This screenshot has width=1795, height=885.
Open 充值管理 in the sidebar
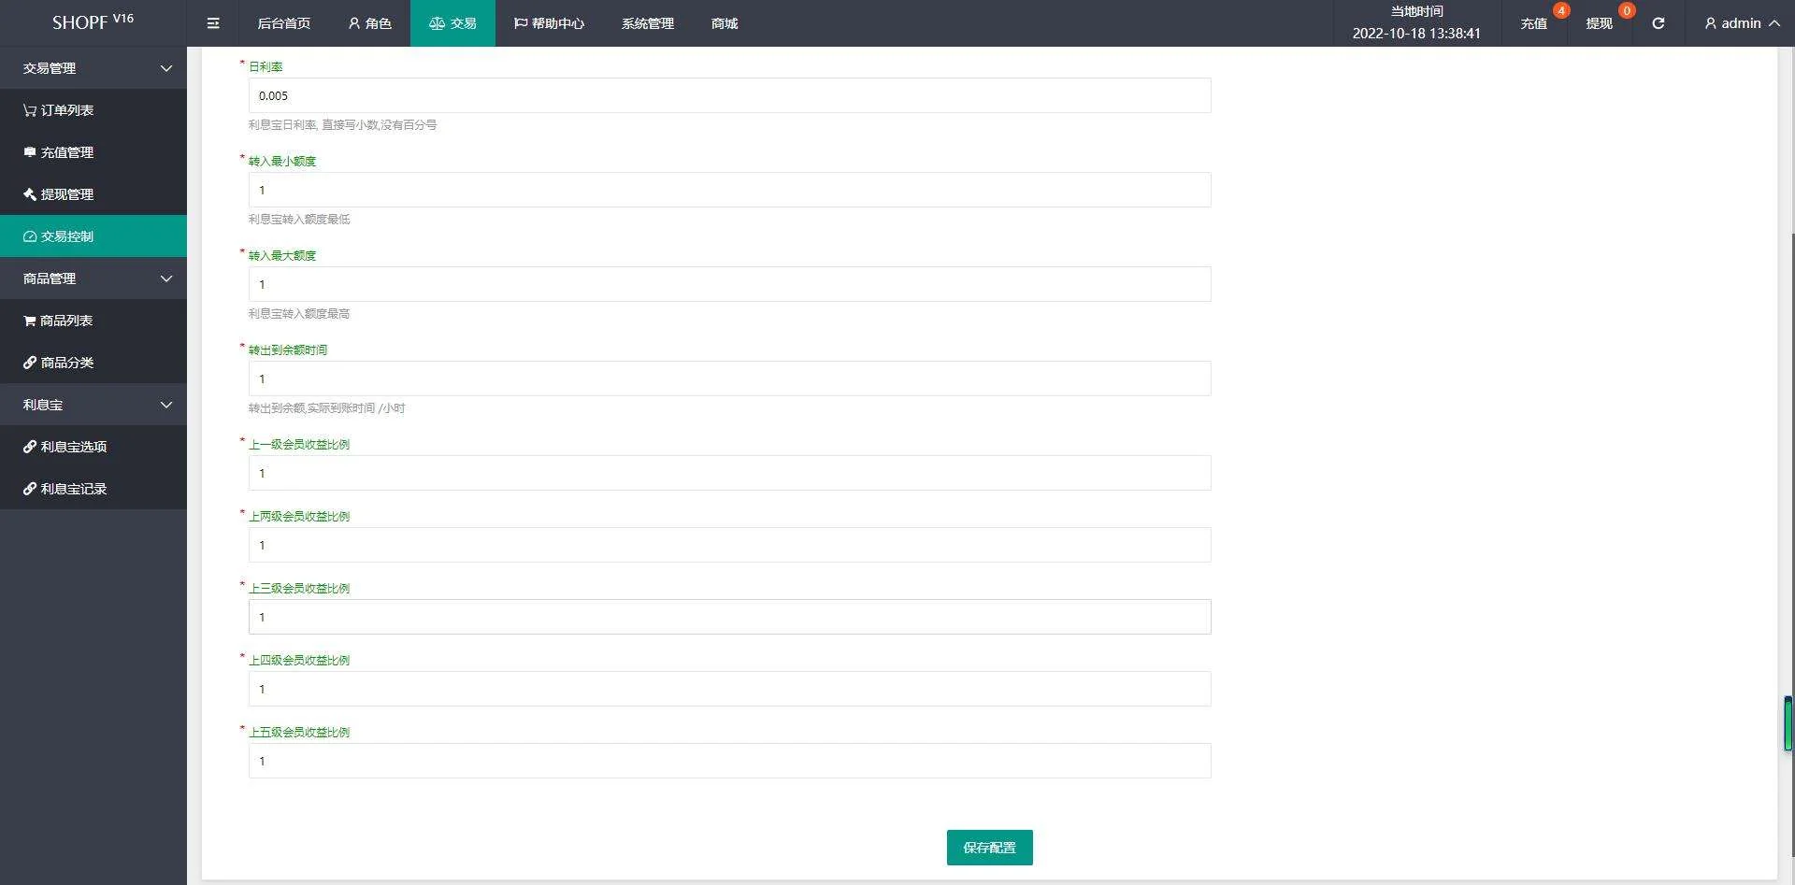[x=59, y=152]
